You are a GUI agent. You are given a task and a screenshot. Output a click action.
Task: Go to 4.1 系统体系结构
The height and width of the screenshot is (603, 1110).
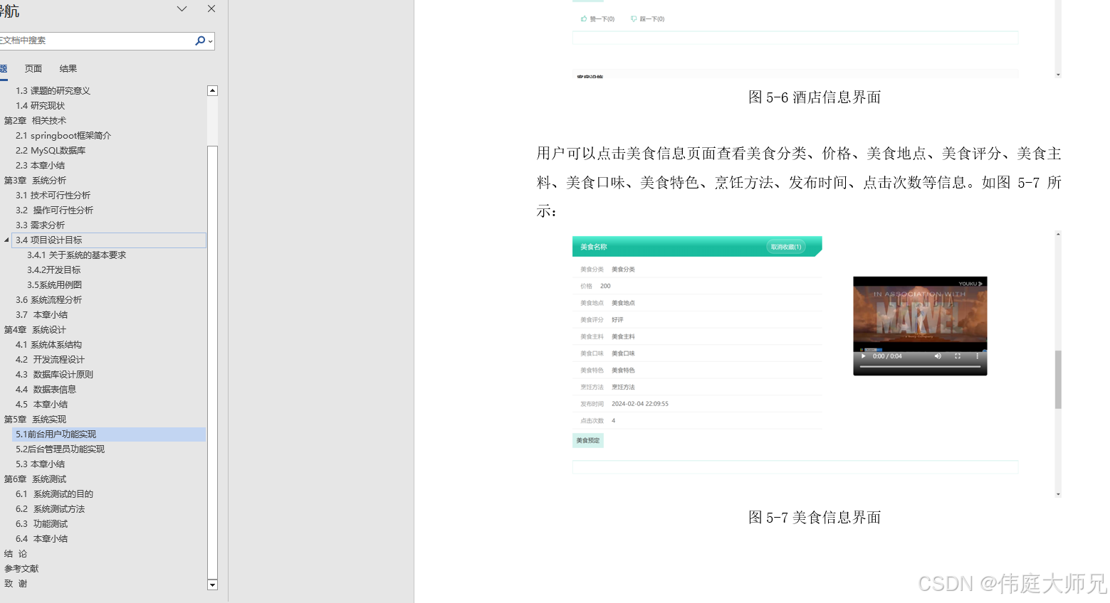click(x=49, y=344)
